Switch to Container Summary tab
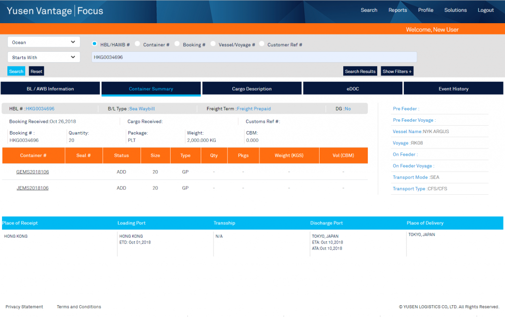 click(x=151, y=89)
